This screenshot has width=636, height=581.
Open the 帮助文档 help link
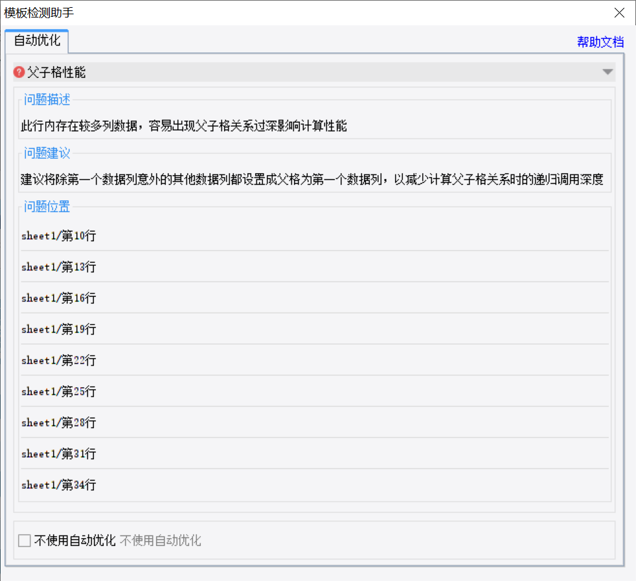pyautogui.click(x=600, y=41)
